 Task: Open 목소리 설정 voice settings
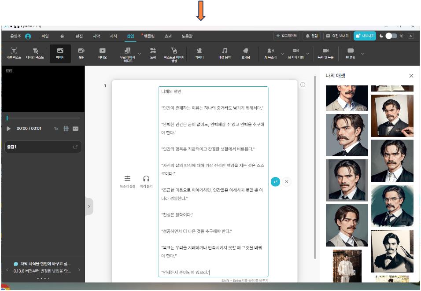tap(127, 182)
